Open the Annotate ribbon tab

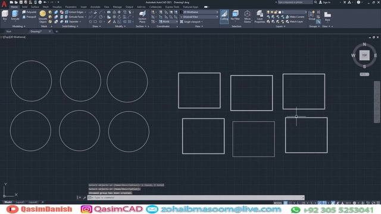(95, 7)
